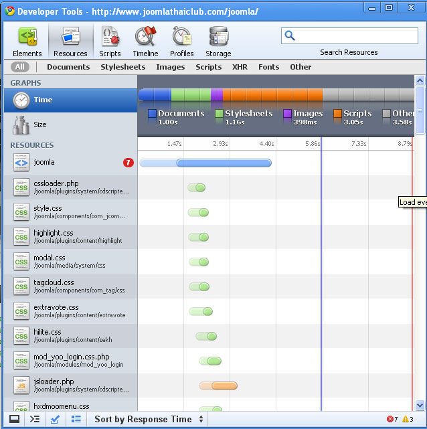Click the modal.css file icon
Screen dimensions: 427x429
pos(21,262)
